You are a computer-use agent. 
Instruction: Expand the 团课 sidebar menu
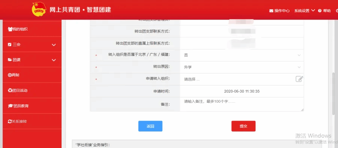tap(32, 60)
